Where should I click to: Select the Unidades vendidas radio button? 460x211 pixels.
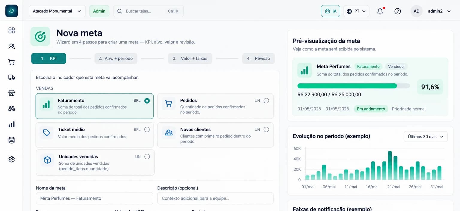147,157
